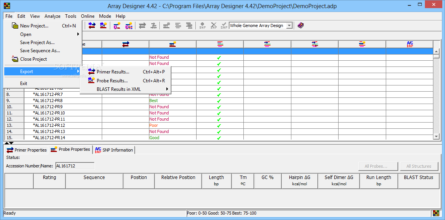Switch to the Primer Properties tab

coord(27,150)
